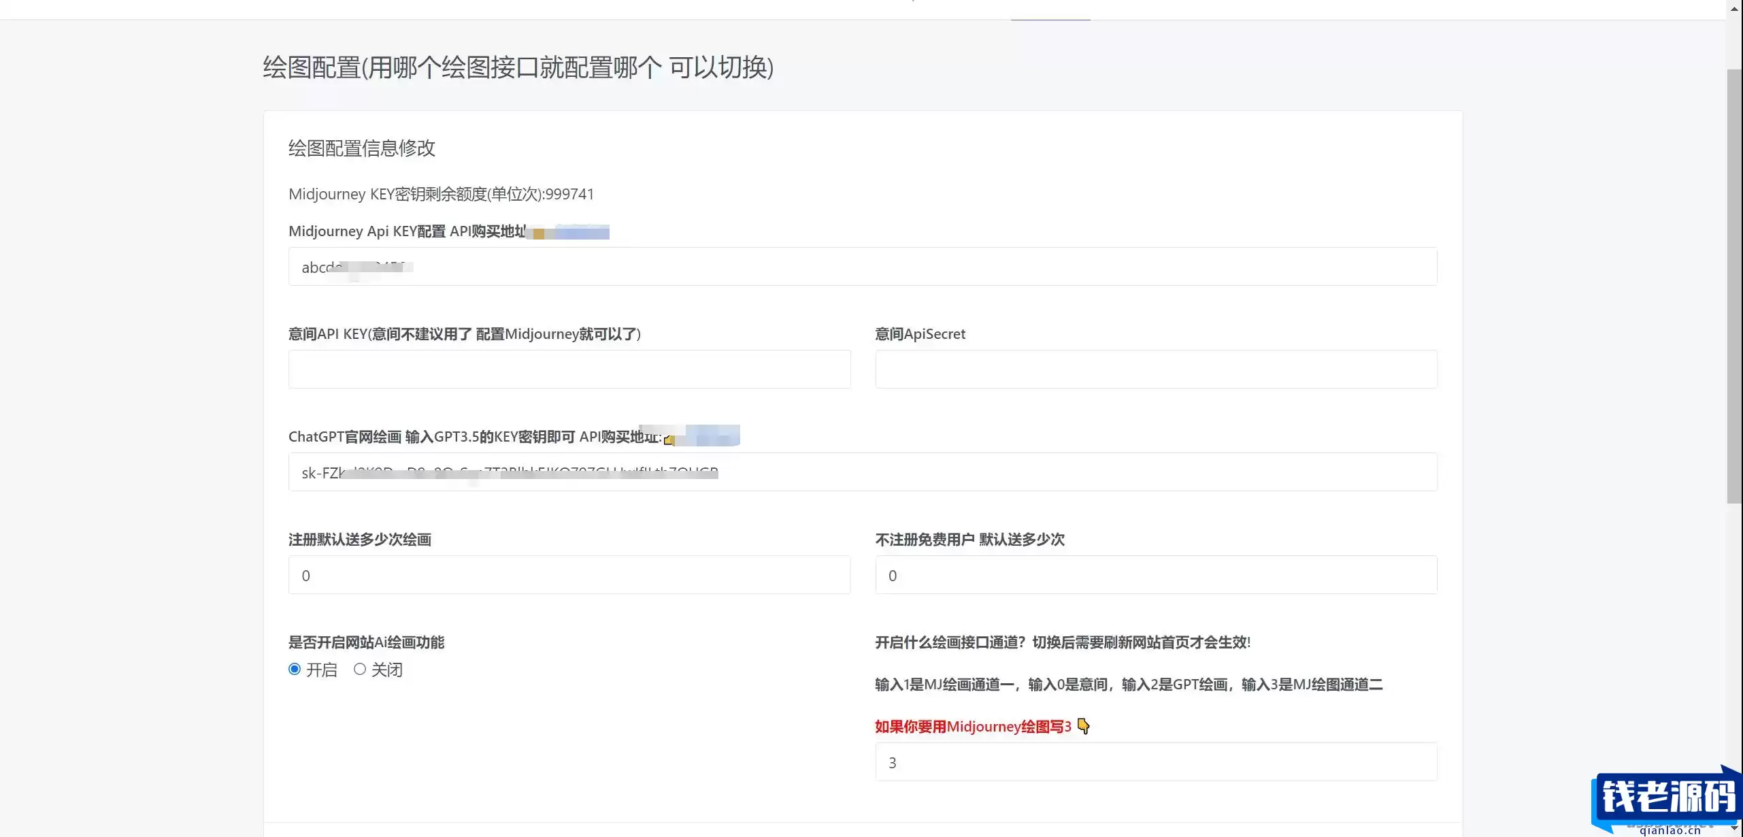Image resolution: width=1743 pixels, height=837 pixels.
Task: Click the 不注册免费用户 默认送多少次 input field
Action: (x=1156, y=575)
